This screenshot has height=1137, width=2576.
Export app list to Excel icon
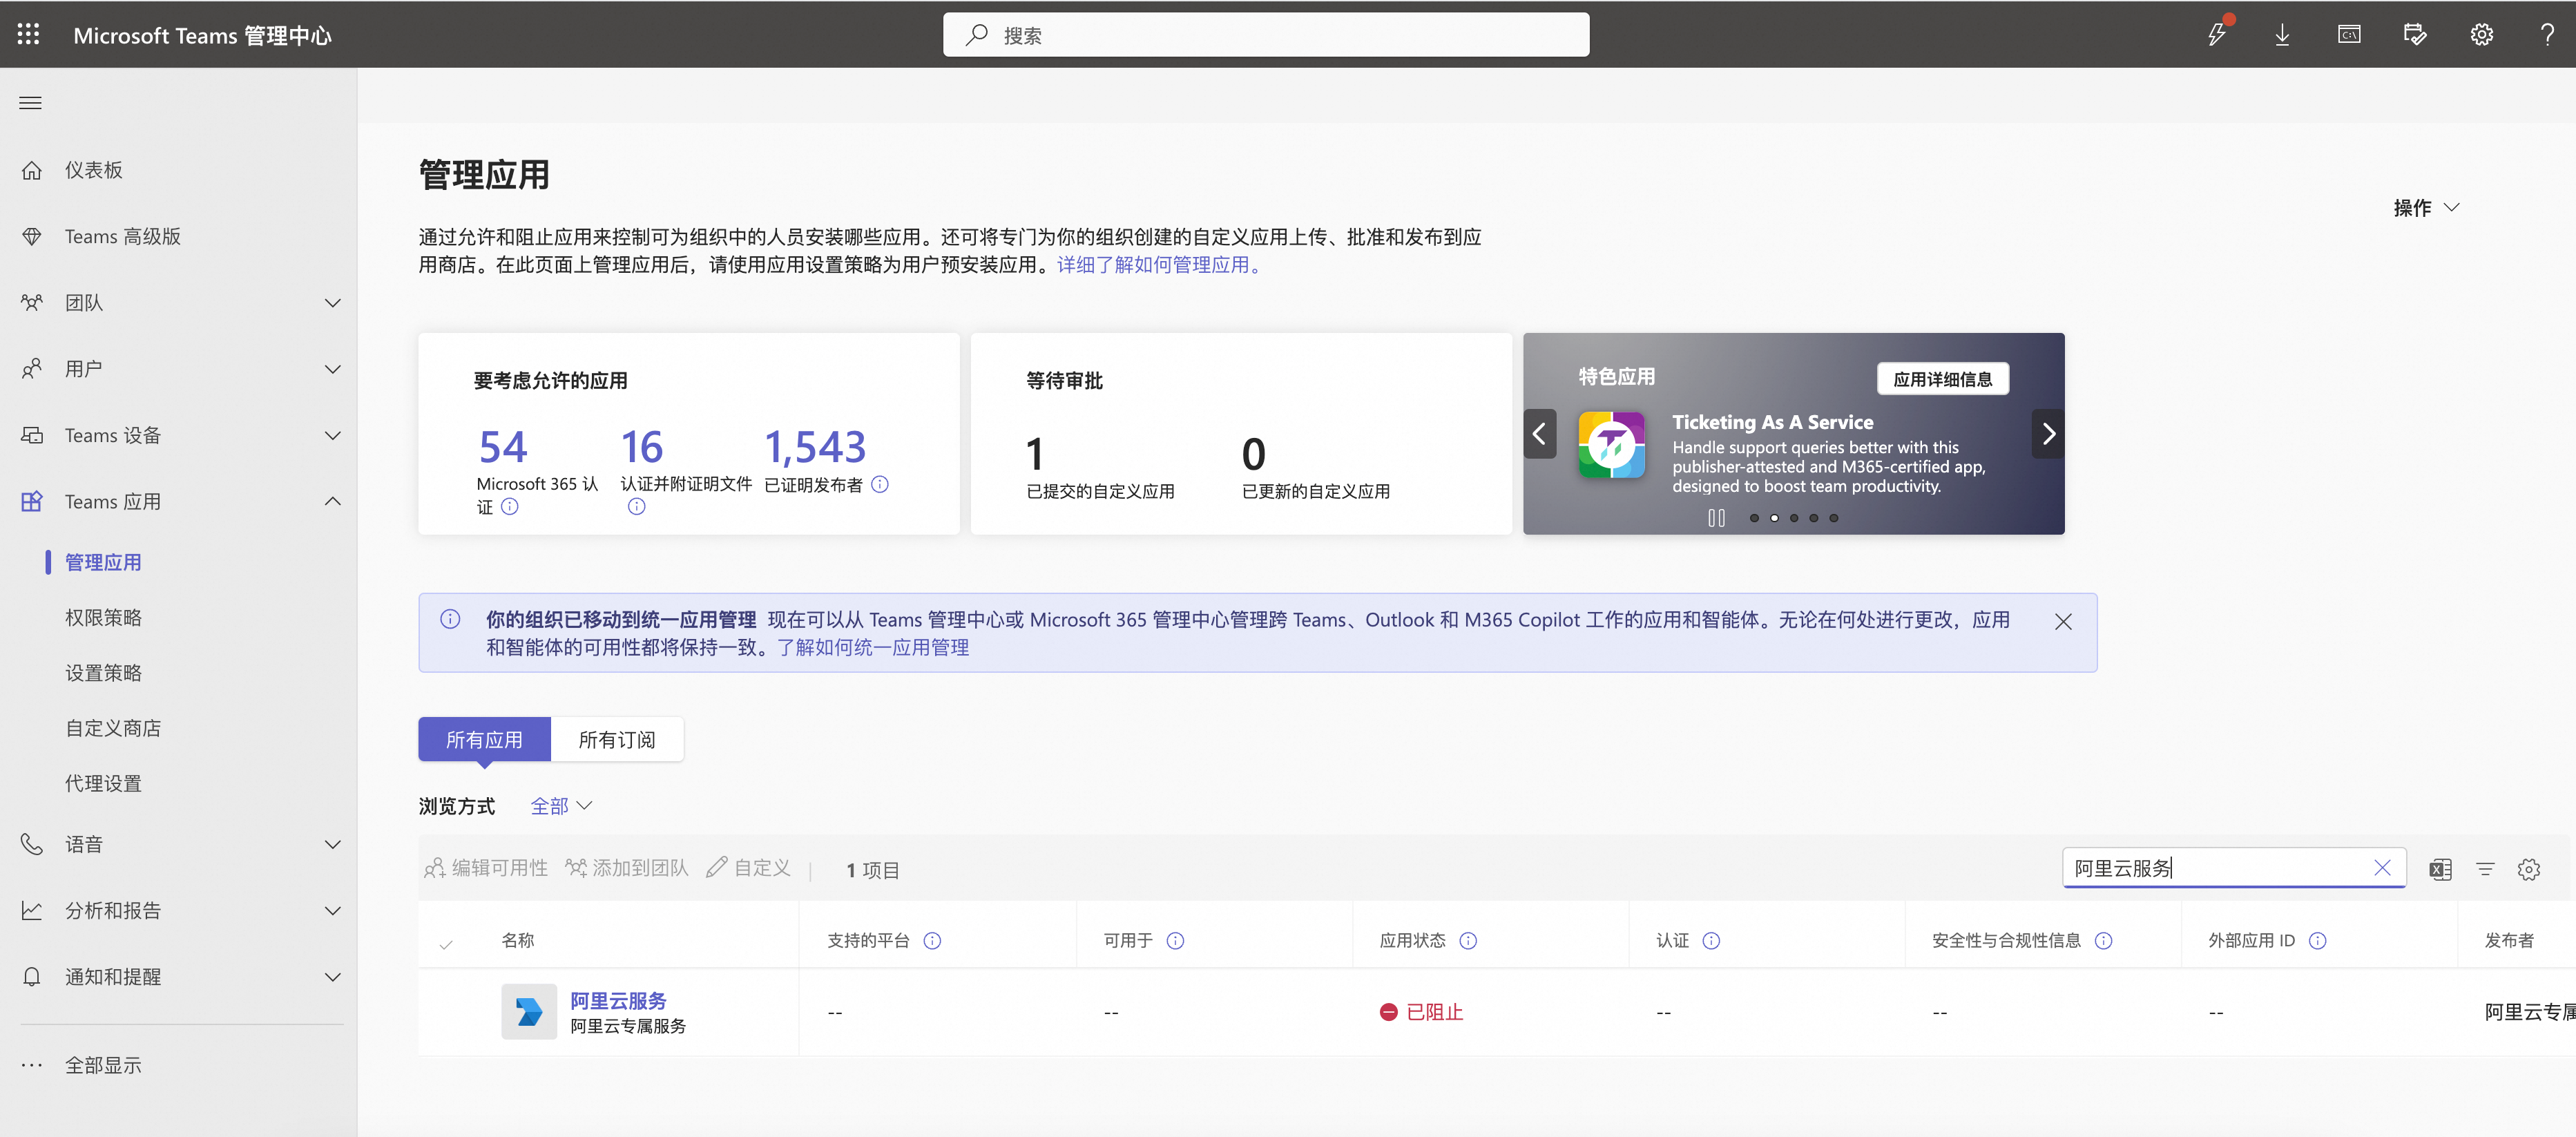pos(2440,869)
